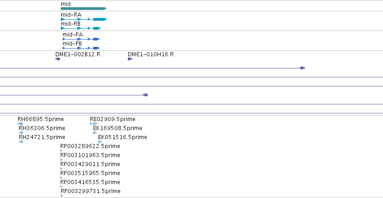Select the RH36306.5prime EST arrow
The image size is (383, 198).
tap(21, 133)
